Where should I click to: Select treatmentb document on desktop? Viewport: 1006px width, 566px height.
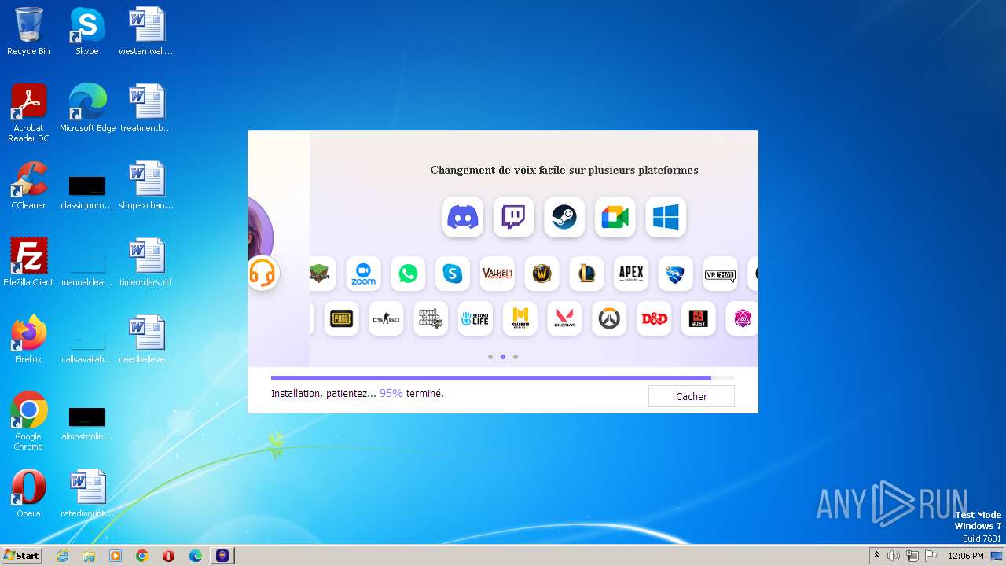click(x=146, y=108)
